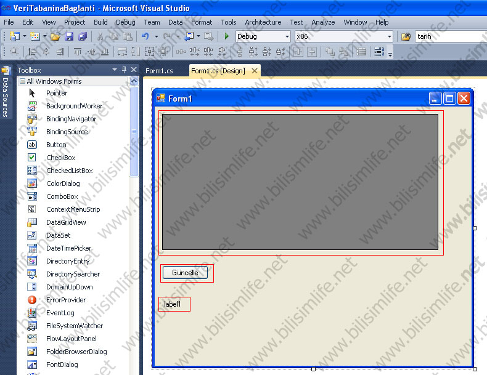Click the Undo arrow icon
This screenshot has width=487, height=375.
pos(145,36)
